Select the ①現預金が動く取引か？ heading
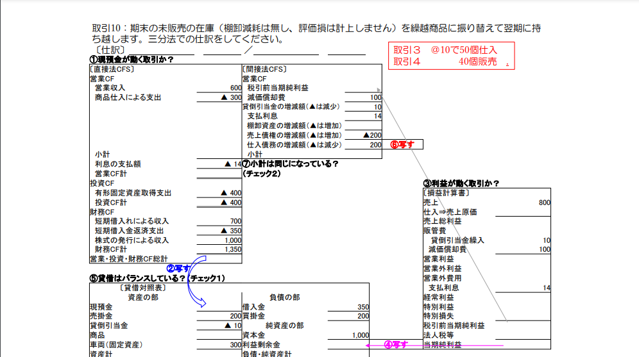Screen dimensions: 639x357 (132, 60)
